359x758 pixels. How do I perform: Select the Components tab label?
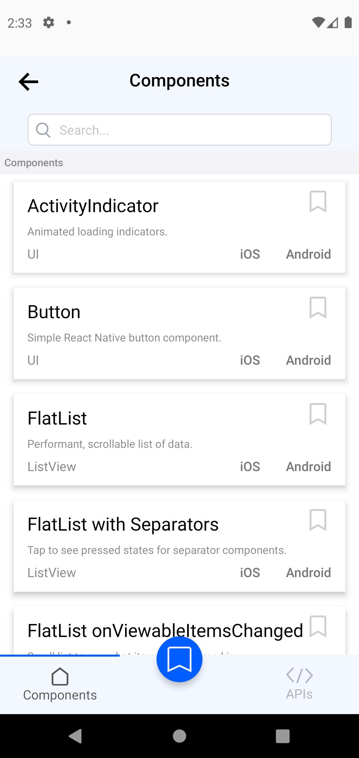click(60, 695)
